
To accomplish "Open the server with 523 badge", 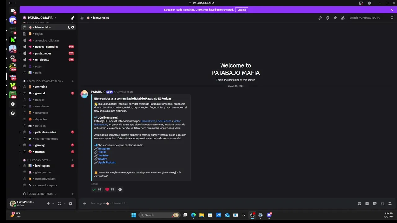I will (x=13, y=94).
